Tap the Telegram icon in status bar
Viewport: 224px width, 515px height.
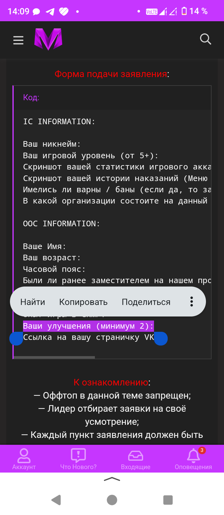pyautogui.click(x=50, y=12)
